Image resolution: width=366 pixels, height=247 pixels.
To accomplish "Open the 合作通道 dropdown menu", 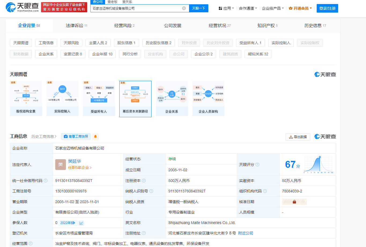I will [x=248, y=8].
